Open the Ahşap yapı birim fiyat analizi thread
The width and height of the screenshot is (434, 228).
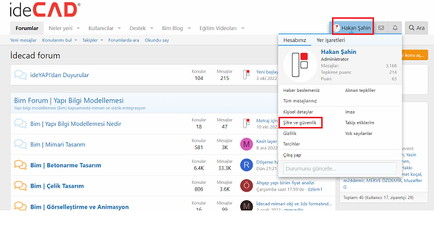tap(285, 183)
